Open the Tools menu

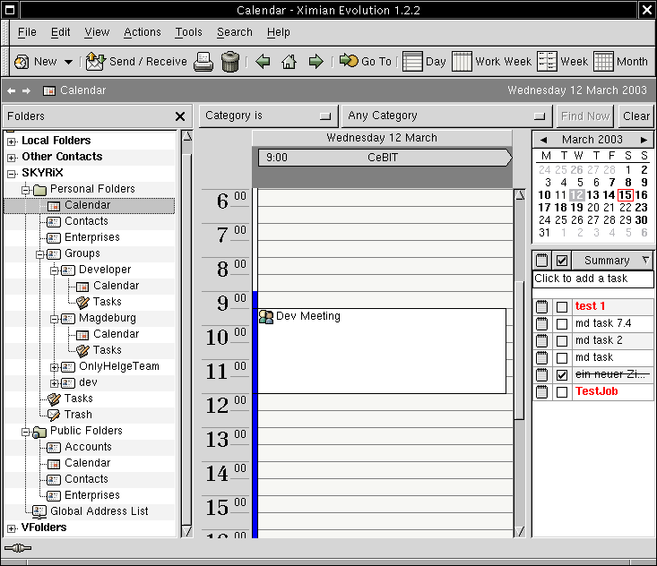(188, 32)
